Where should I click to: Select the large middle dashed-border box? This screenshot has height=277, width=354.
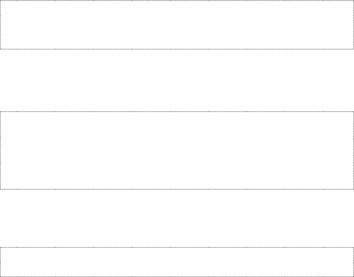(177, 150)
